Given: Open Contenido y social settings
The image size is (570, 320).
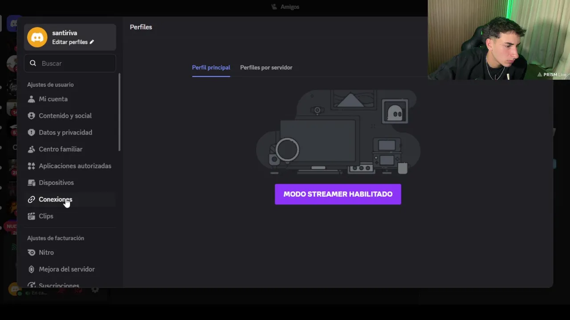Looking at the screenshot, I should click(x=70, y=116).
